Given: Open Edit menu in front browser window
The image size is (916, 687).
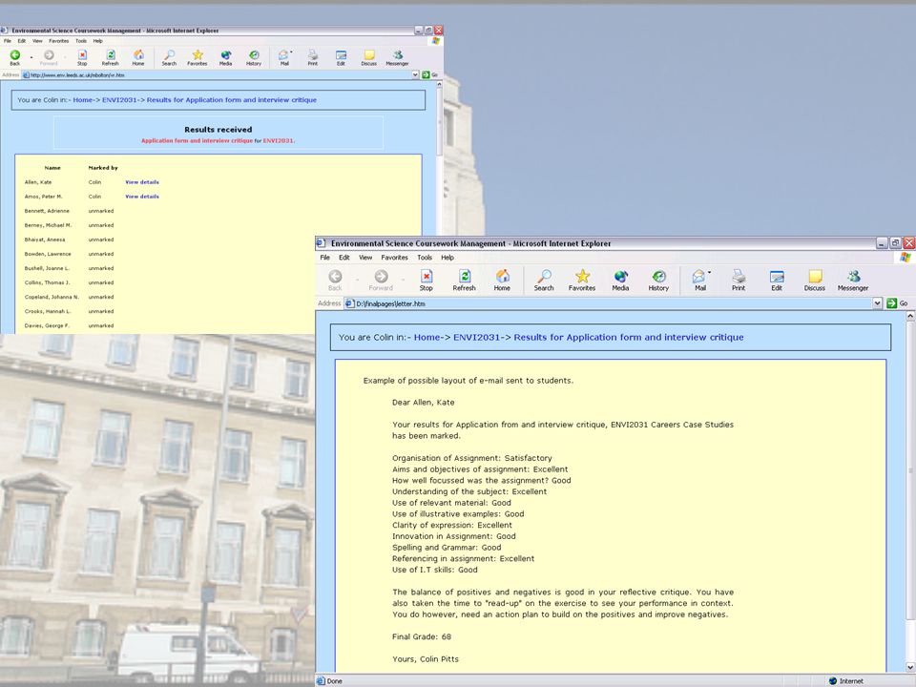Looking at the screenshot, I should pyautogui.click(x=344, y=258).
